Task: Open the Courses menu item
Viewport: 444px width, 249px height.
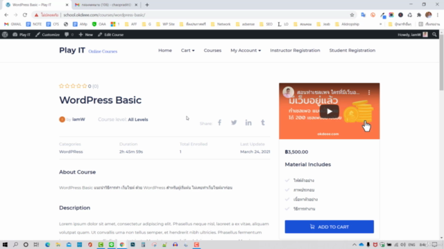Action: 212,50
